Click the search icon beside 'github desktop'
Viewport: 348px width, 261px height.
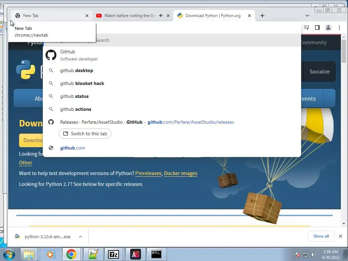point(51,70)
